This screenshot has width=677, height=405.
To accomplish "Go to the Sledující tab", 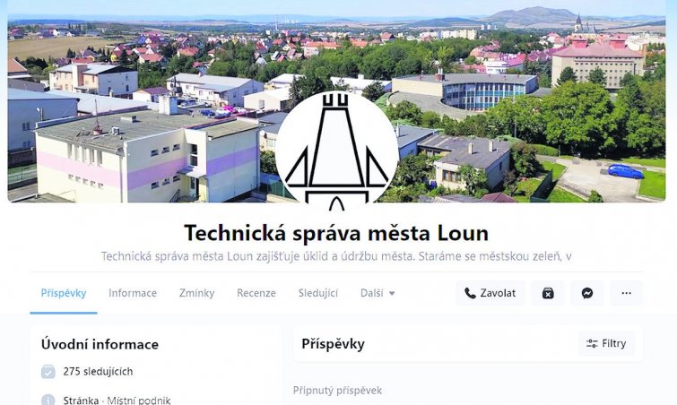I will (x=318, y=293).
